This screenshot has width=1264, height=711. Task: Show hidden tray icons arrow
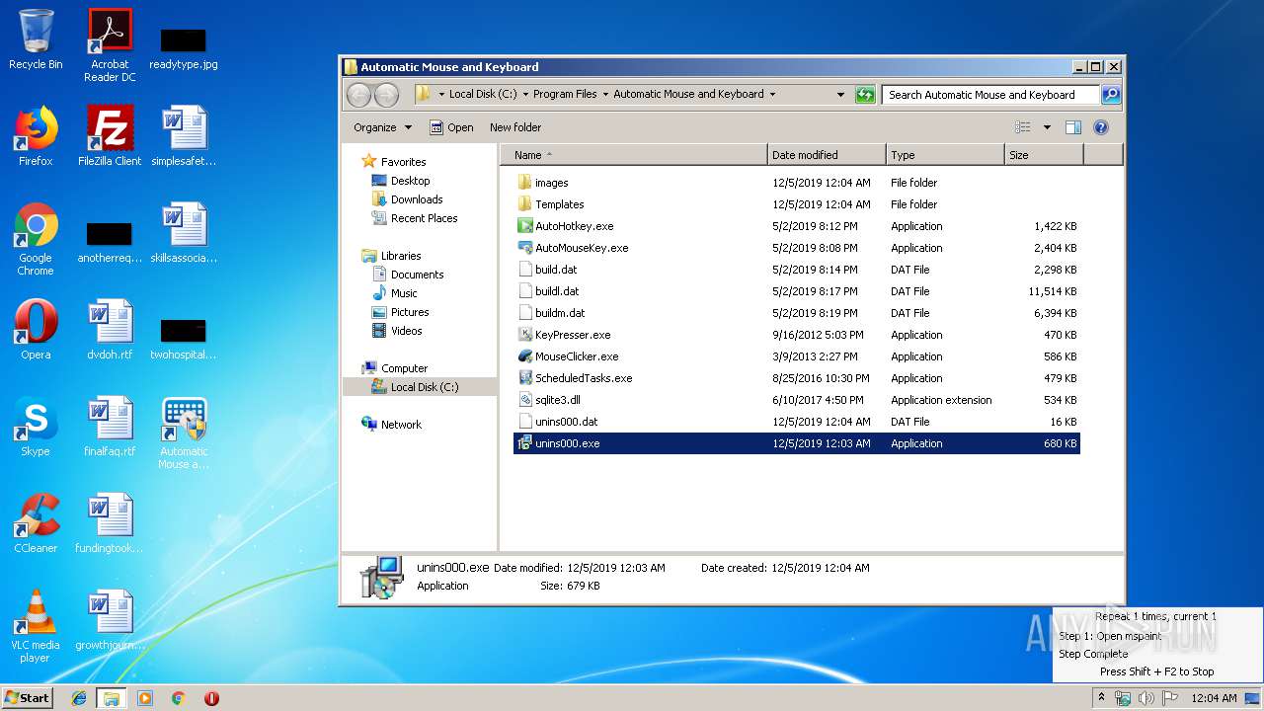coord(1101,698)
